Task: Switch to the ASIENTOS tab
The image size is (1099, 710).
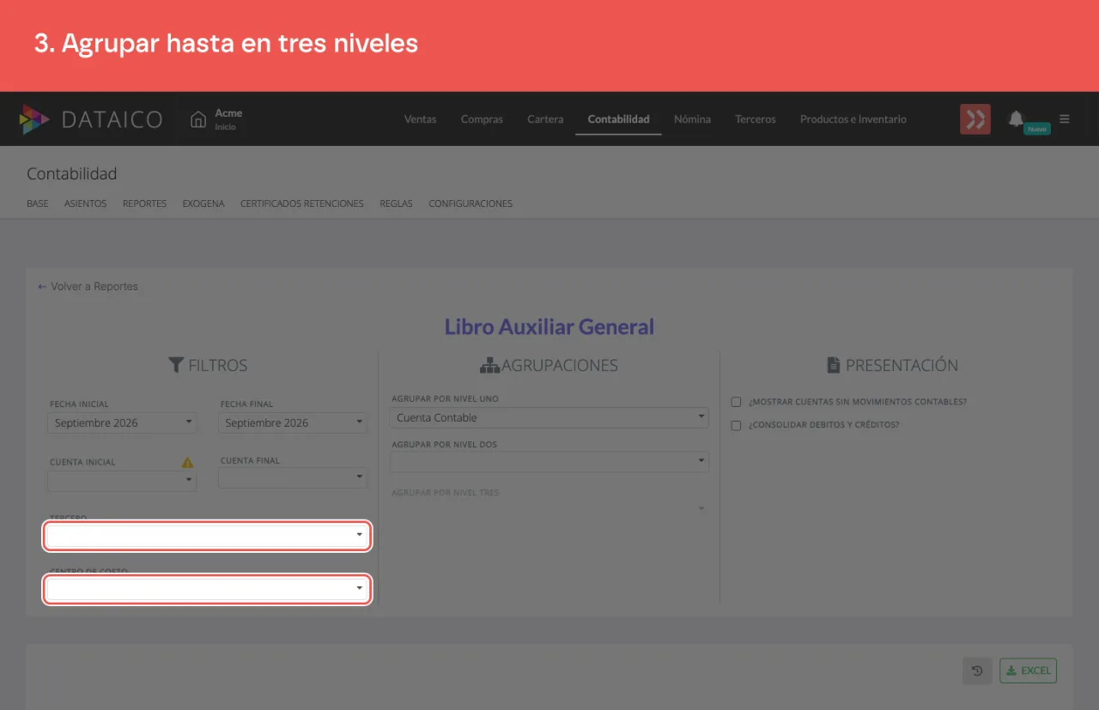Action: click(x=85, y=204)
